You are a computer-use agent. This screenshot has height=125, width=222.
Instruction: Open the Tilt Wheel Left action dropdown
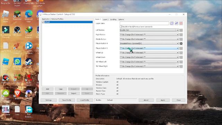[x=149, y=62]
